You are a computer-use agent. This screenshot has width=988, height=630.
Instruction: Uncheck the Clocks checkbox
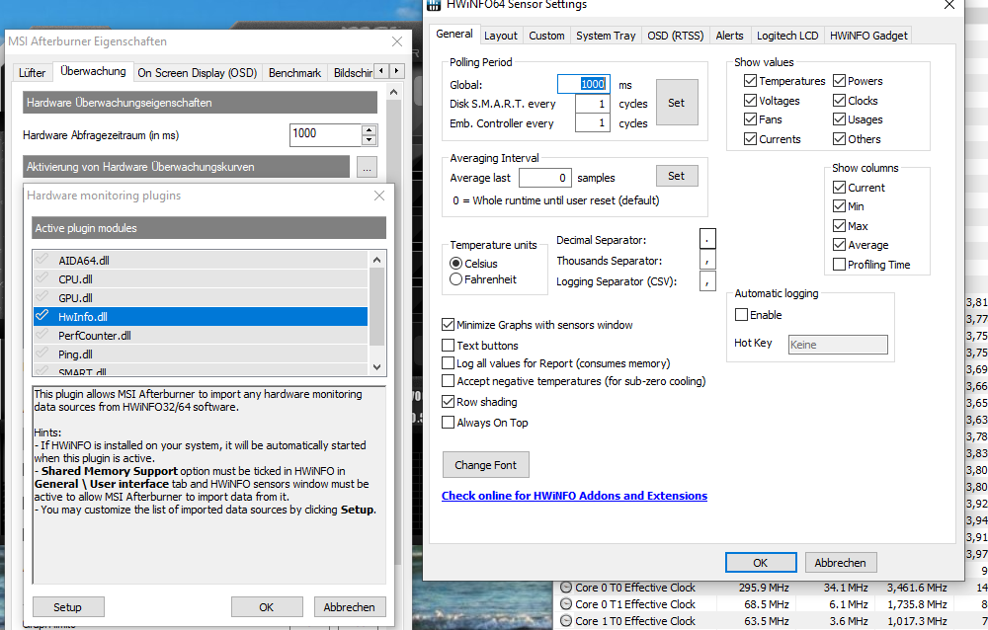pyautogui.click(x=839, y=100)
